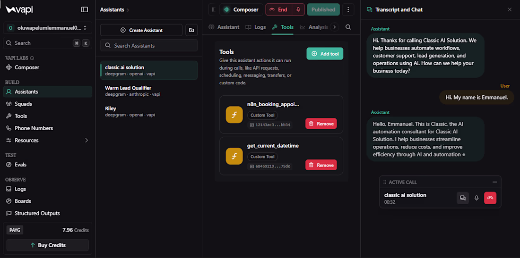Mute microphone in the Active Call widget

477,198
